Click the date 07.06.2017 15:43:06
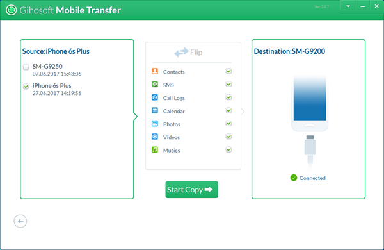Image resolution: width=384 pixels, height=250 pixels. point(57,74)
